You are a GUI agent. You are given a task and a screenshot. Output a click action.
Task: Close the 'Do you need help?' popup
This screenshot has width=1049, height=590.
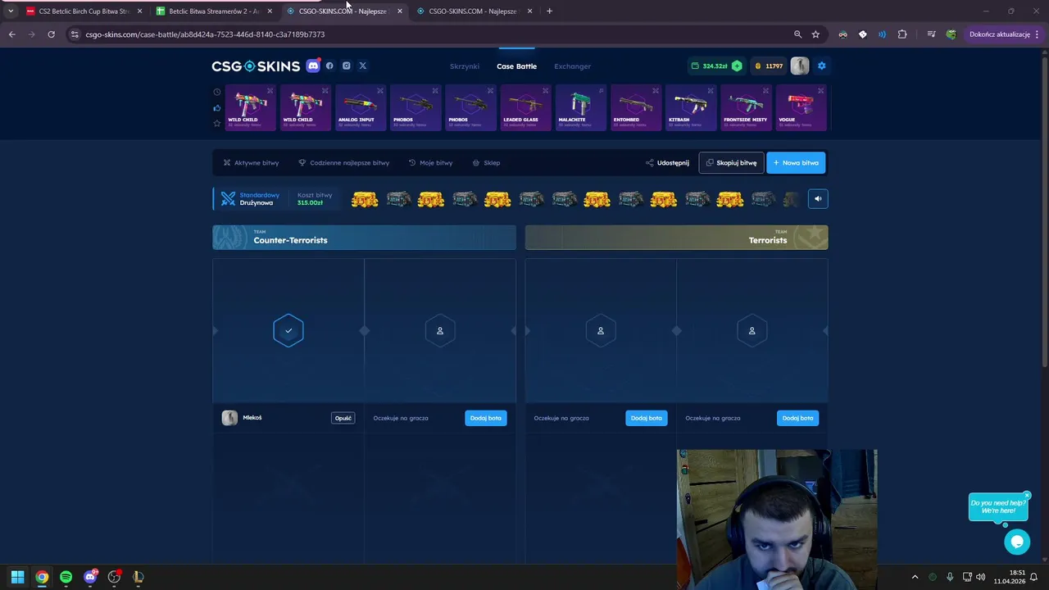1026,496
